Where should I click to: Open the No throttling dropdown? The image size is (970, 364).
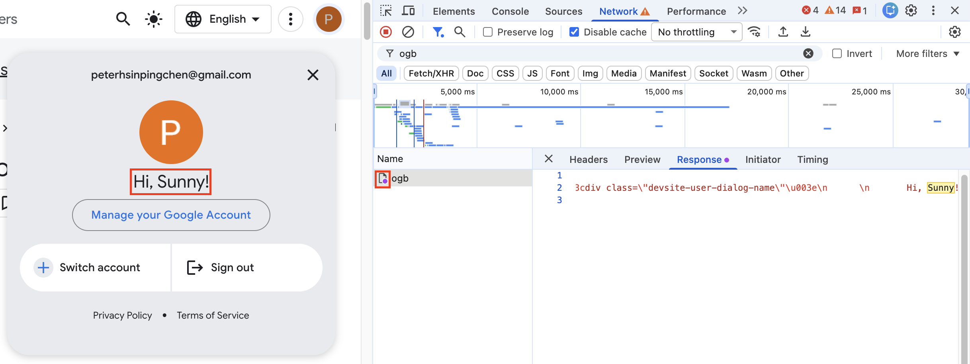click(696, 32)
